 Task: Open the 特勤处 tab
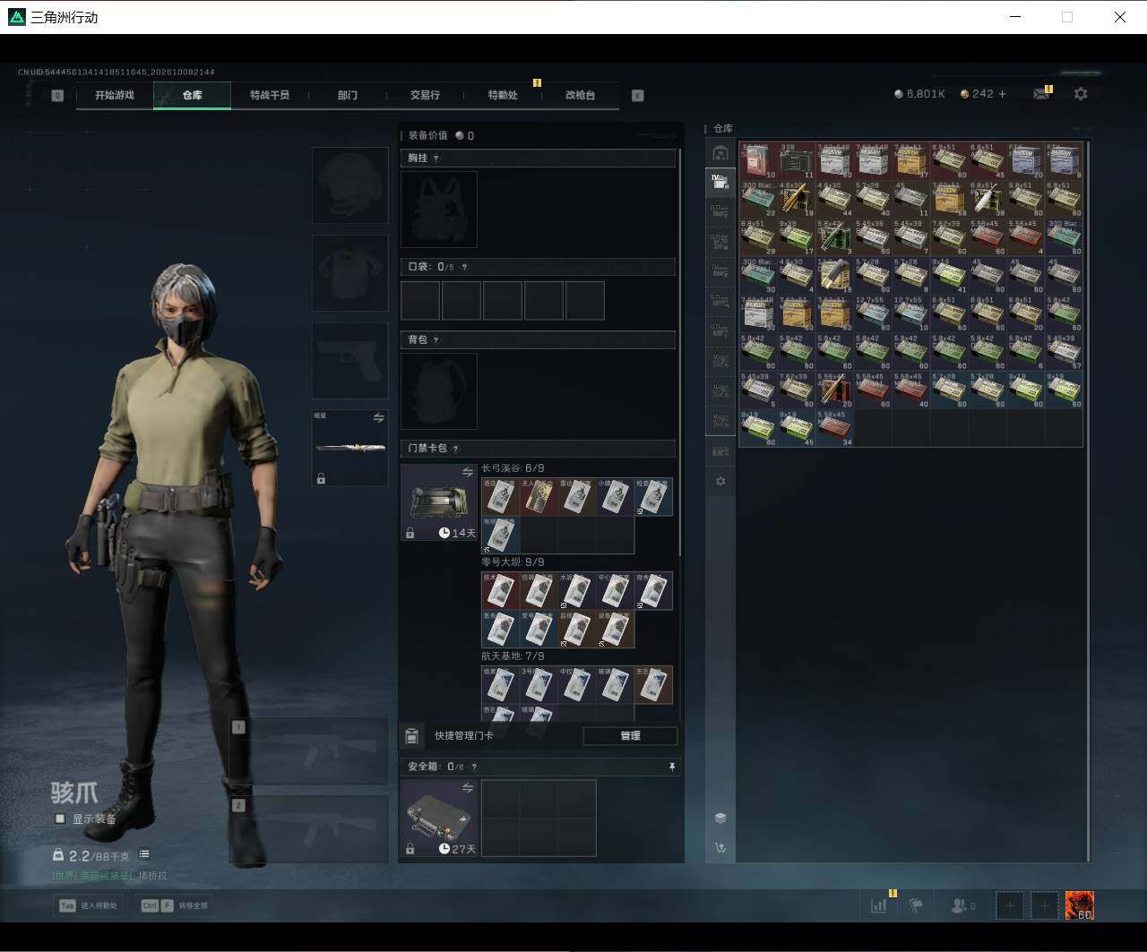(x=503, y=95)
